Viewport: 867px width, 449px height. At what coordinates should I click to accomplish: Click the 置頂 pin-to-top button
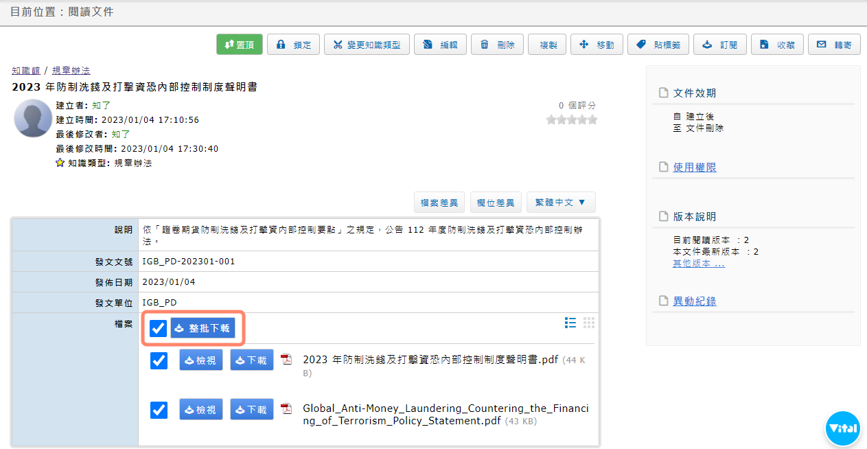click(239, 45)
